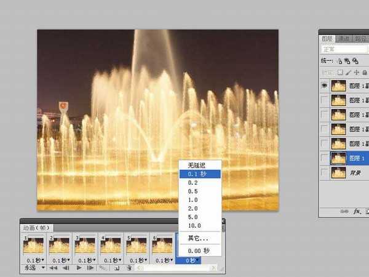Play the frame animation

(x=79, y=268)
